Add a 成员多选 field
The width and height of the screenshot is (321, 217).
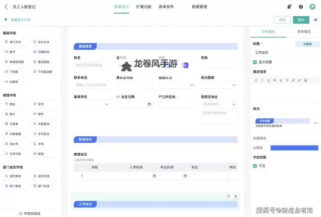[44, 176]
